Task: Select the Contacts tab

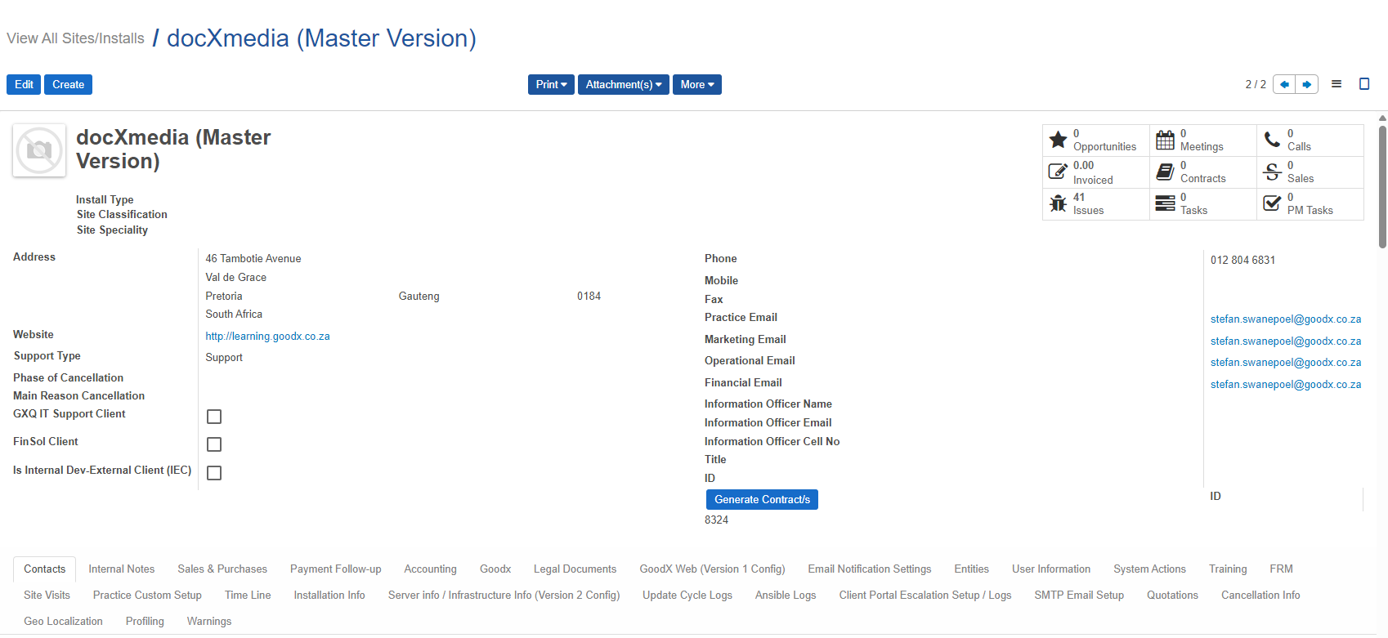Action: coord(44,569)
